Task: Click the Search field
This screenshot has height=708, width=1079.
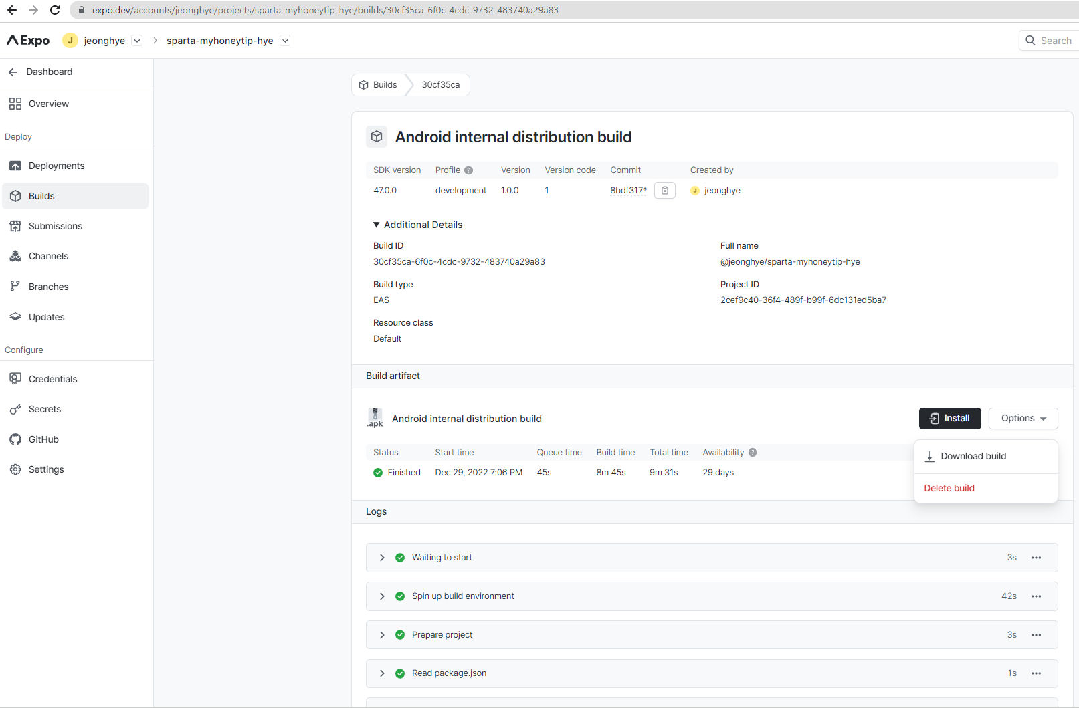Action: [x=1049, y=41]
